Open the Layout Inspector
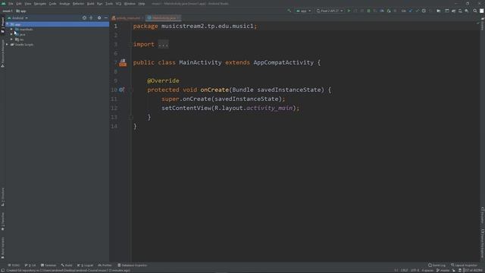 (465, 265)
